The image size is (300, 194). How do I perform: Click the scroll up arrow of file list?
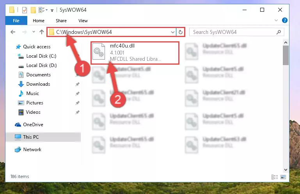point(286,42)
